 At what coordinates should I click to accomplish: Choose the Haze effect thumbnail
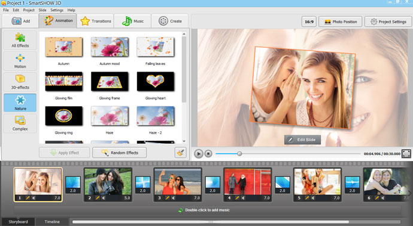pos(110,116)
